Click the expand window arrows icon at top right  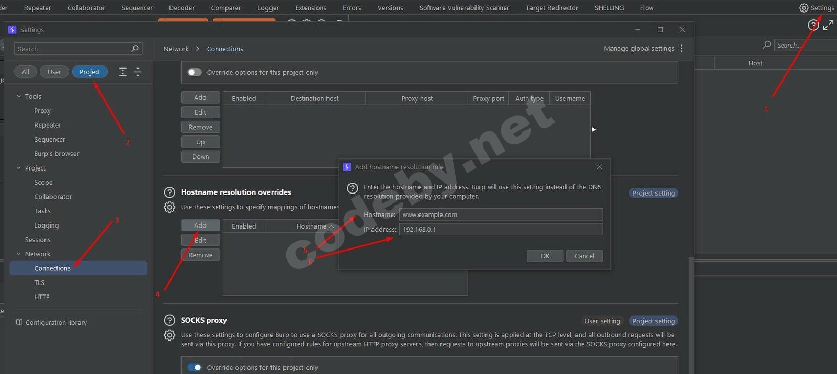coord(828,25)
